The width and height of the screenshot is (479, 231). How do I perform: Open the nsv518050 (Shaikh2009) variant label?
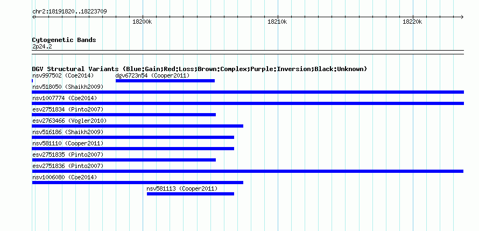(68, 87)
